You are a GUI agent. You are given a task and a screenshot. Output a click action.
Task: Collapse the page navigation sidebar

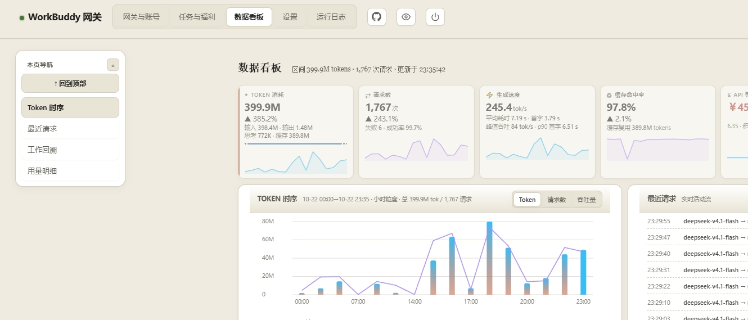113,65
